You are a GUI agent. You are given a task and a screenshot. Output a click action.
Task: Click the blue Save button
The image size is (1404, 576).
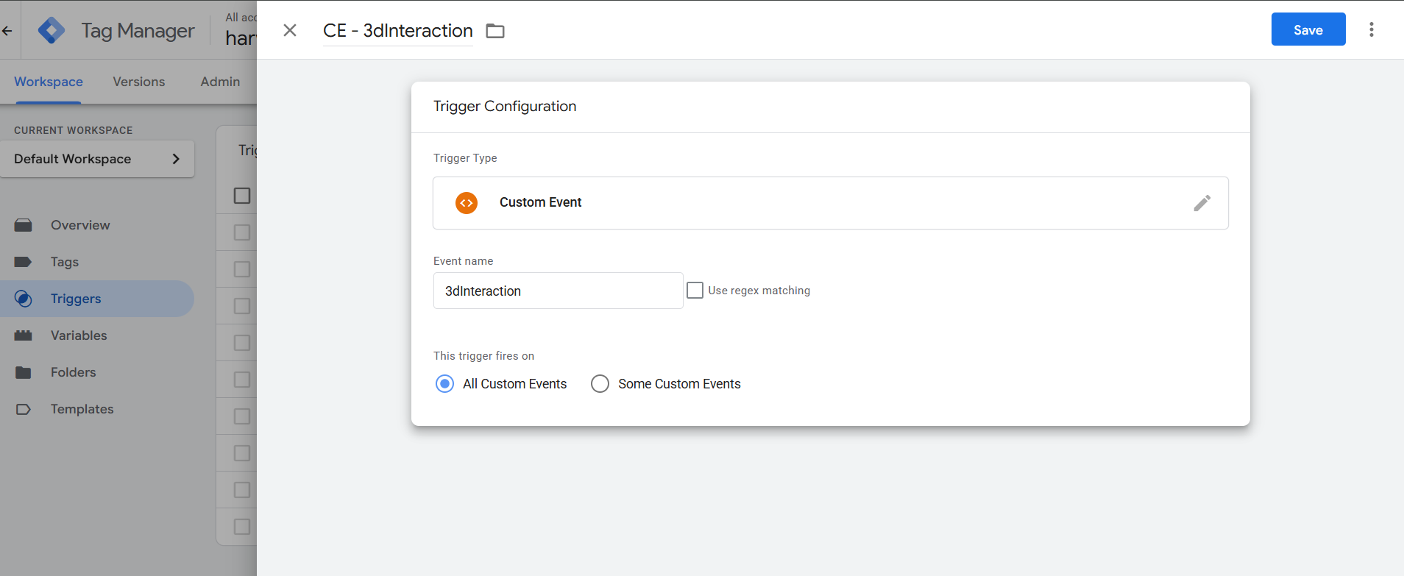tap(1308, 29)
